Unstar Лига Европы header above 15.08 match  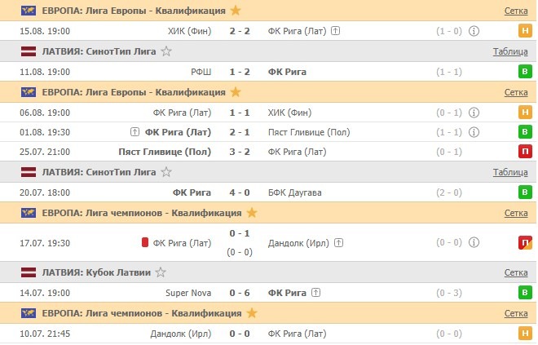236,11
